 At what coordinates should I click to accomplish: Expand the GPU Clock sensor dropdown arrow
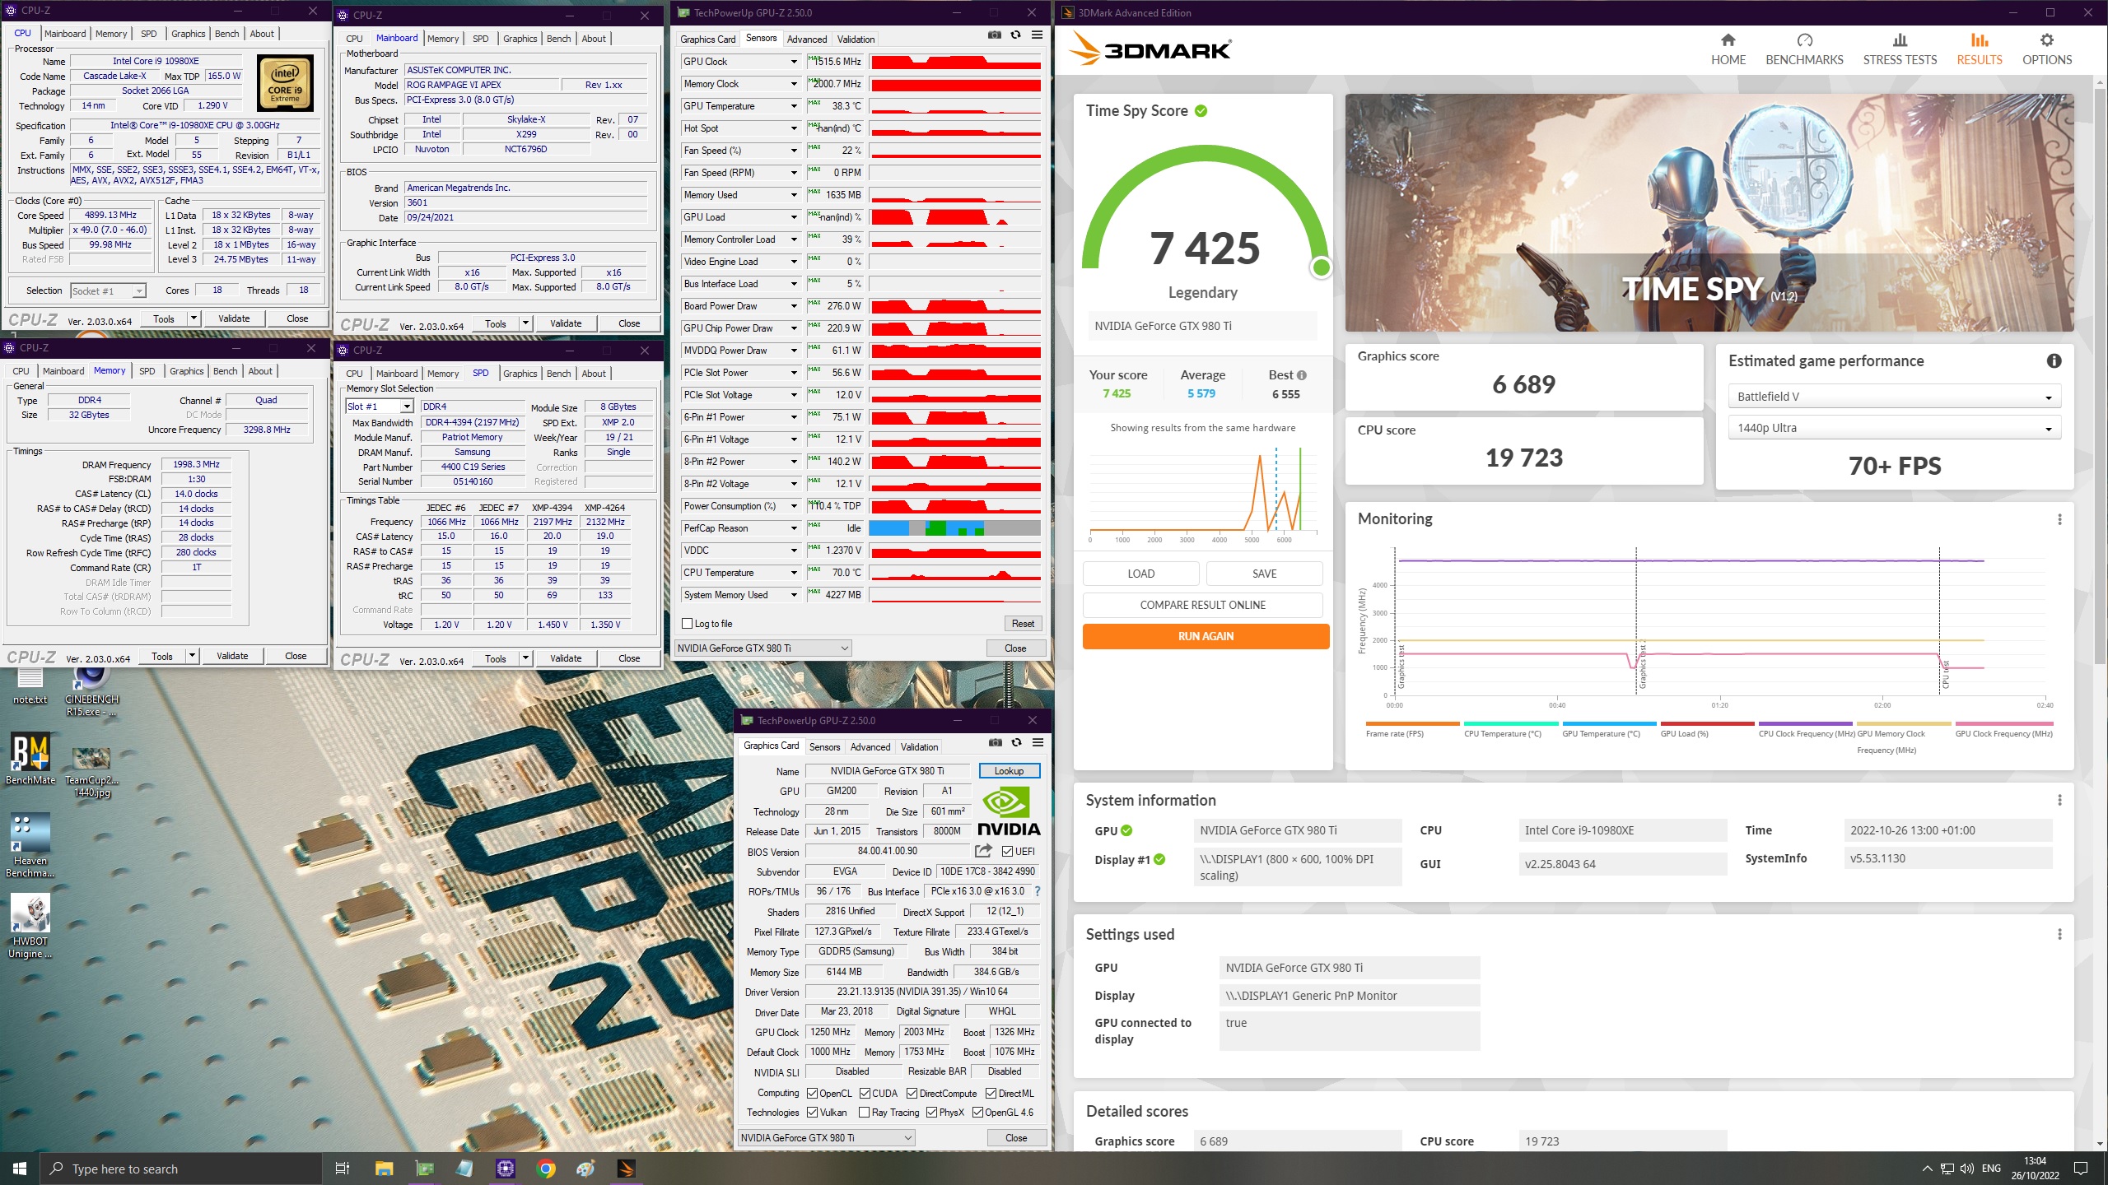point(794,62)
